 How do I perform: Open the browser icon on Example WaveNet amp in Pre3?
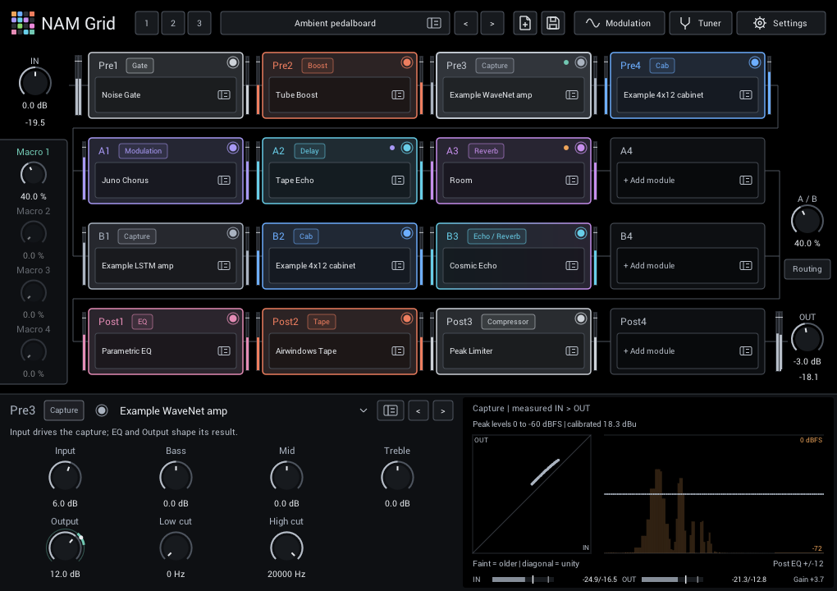click(x=572, y=94)
